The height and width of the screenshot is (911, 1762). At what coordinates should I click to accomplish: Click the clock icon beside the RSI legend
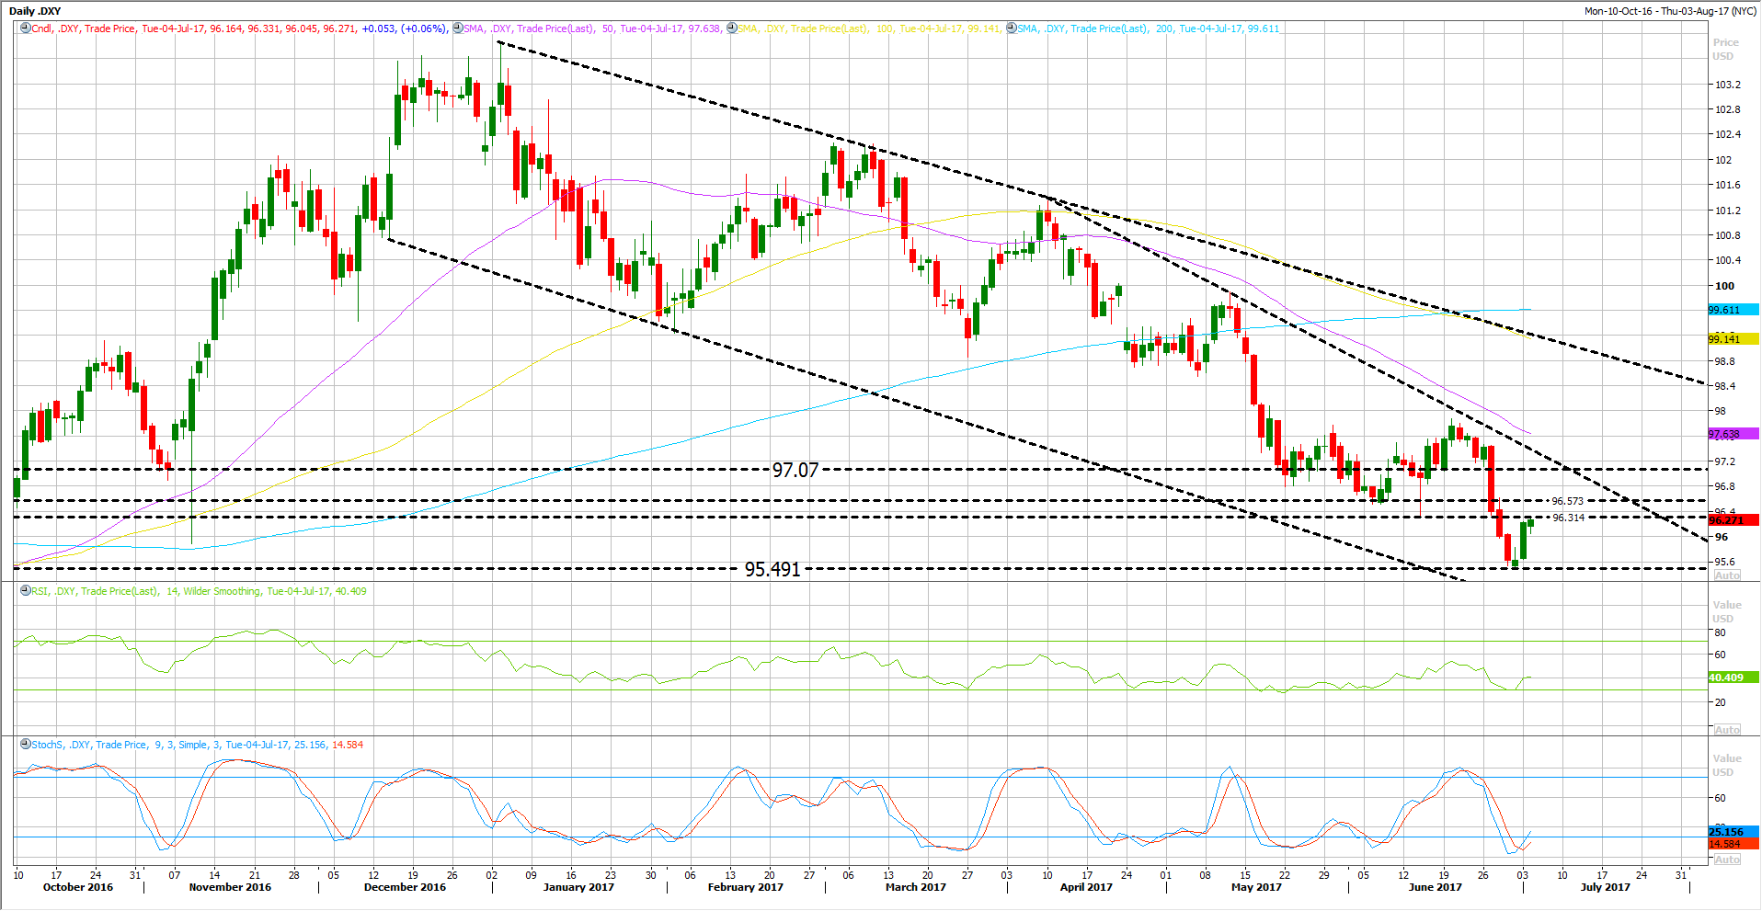(26, 591)
